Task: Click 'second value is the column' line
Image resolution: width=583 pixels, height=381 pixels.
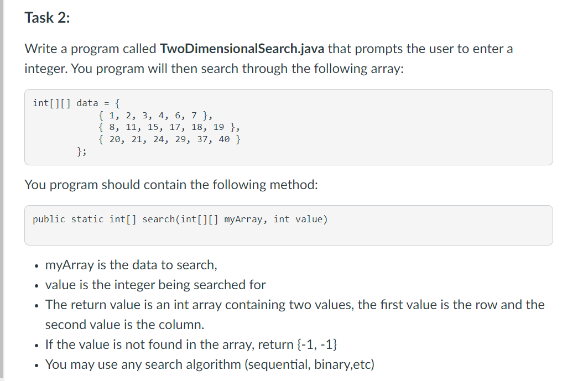Action: click(124, 325)
